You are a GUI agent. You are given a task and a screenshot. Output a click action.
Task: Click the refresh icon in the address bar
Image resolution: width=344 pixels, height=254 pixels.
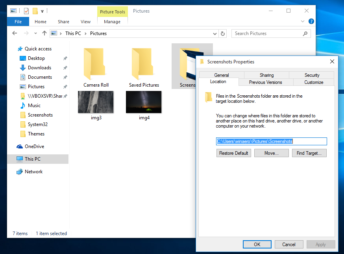pos(223,33)
